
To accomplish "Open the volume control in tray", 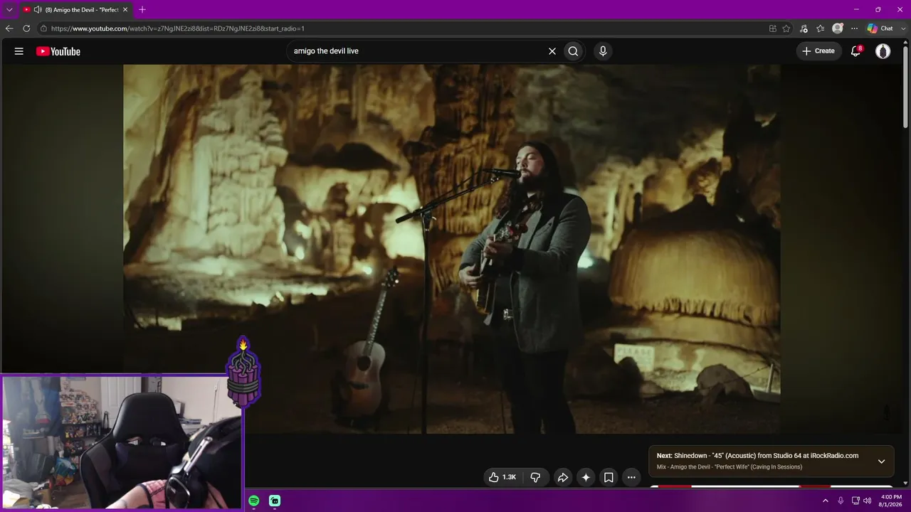I will pyautogui.click(x=867, y=501).
